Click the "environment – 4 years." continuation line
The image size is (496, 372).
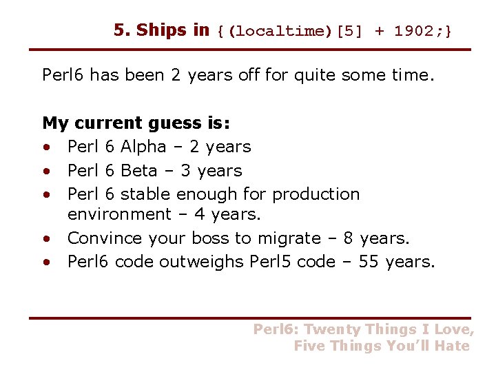[164, 214]
